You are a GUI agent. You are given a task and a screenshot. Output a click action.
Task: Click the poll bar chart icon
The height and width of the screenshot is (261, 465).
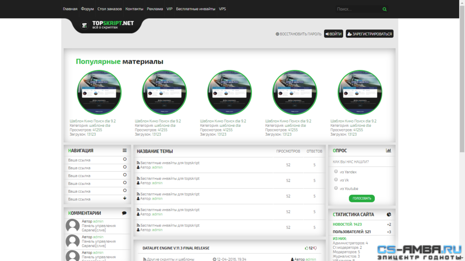tap(388, 150)
